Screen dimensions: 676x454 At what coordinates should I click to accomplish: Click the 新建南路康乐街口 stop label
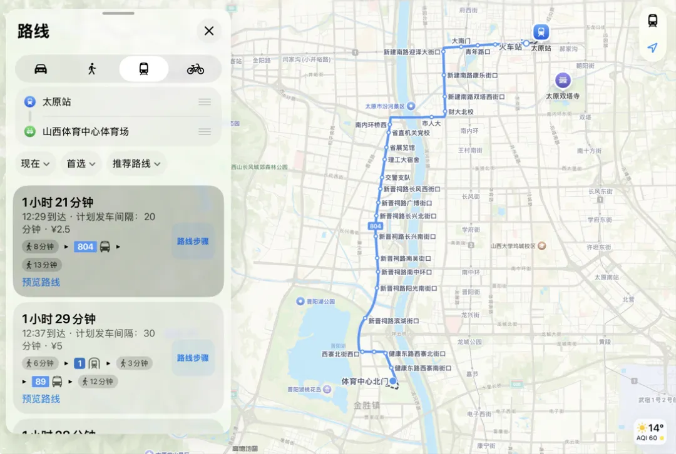coord(472,76)
